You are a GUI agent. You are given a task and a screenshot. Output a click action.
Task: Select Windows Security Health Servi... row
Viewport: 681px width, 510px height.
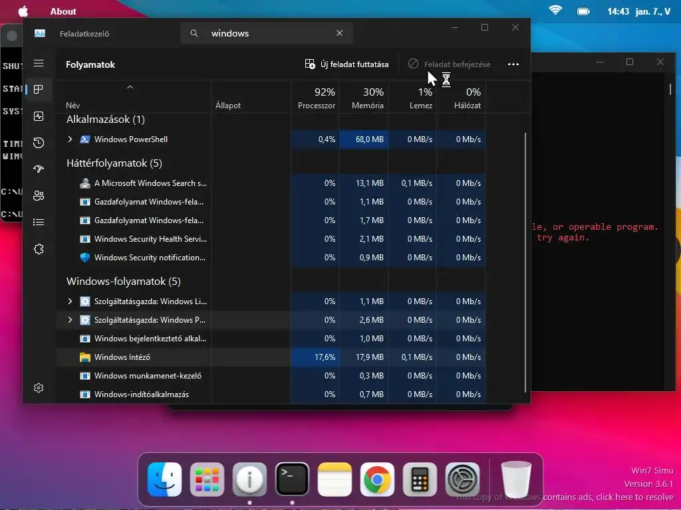pyautogui.click(x=271, y=239)
